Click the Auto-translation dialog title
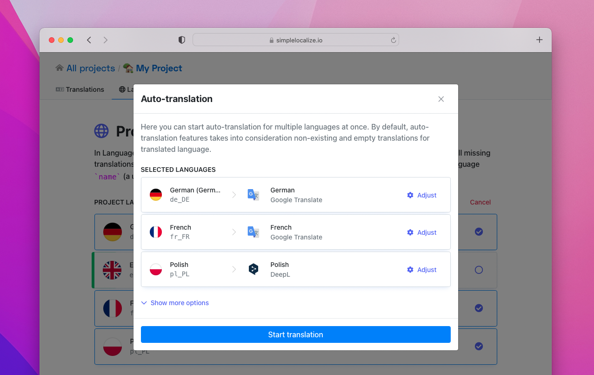Screen dimensions: 594x375 (177, 99)
